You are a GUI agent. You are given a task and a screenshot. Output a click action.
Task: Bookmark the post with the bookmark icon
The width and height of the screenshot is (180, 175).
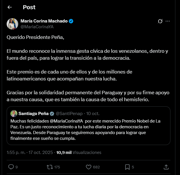tap(127, 167)
